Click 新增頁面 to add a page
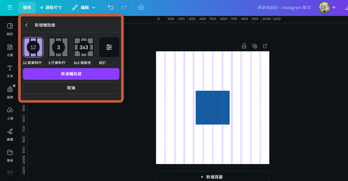 coord(212,177)
